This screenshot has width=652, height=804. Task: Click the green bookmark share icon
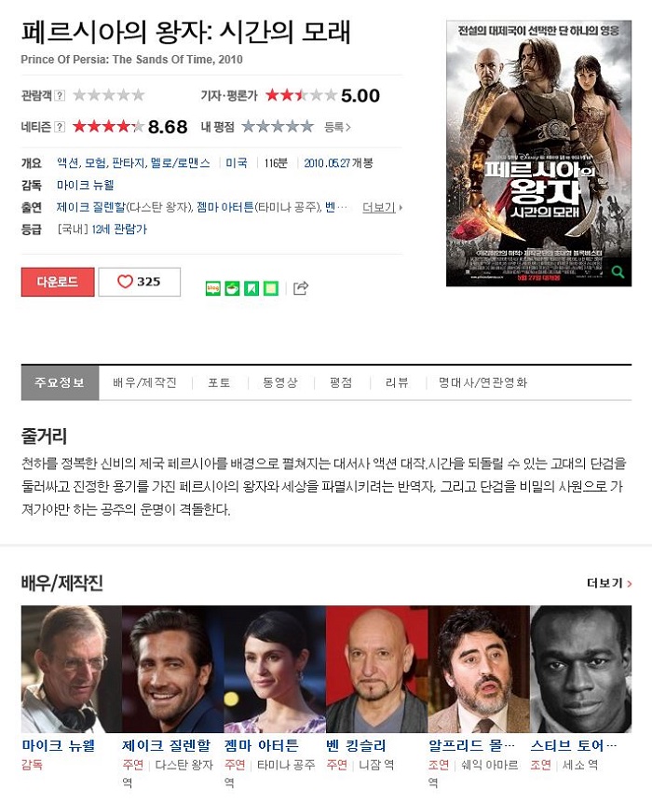pyautogui.click(x=251, y=289)
